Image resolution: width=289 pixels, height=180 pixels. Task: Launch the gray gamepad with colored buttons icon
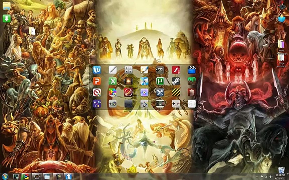coord(144,104)
